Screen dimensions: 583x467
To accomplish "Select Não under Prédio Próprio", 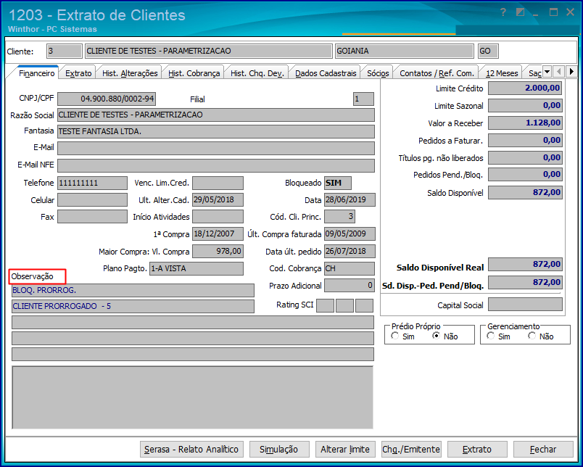I will [x=436, y=336].
